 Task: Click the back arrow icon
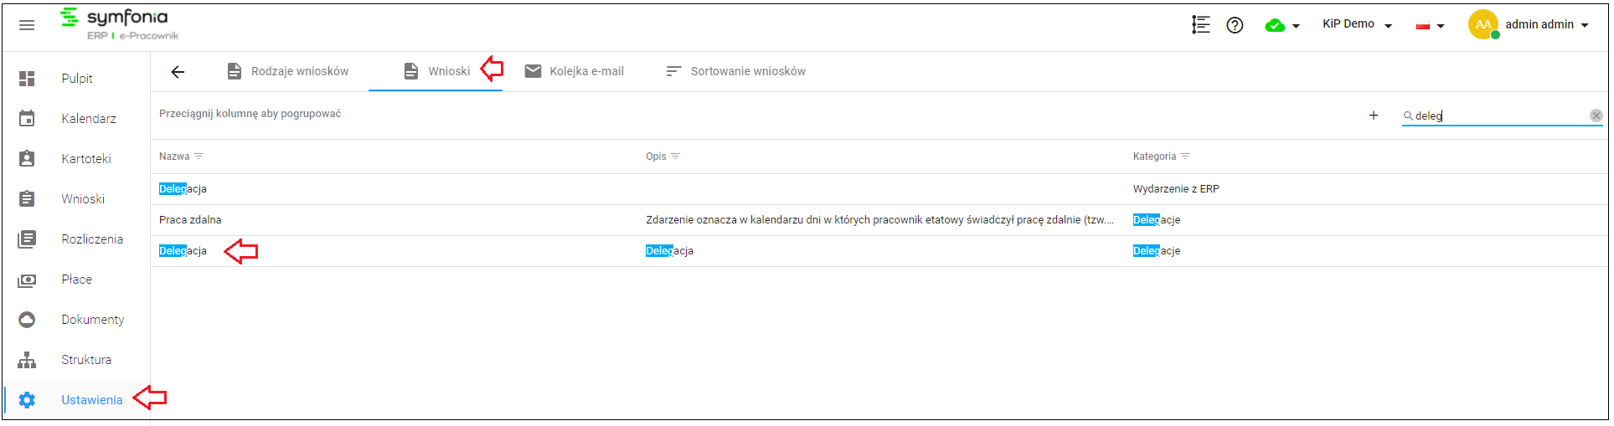[x=178, y=72]
